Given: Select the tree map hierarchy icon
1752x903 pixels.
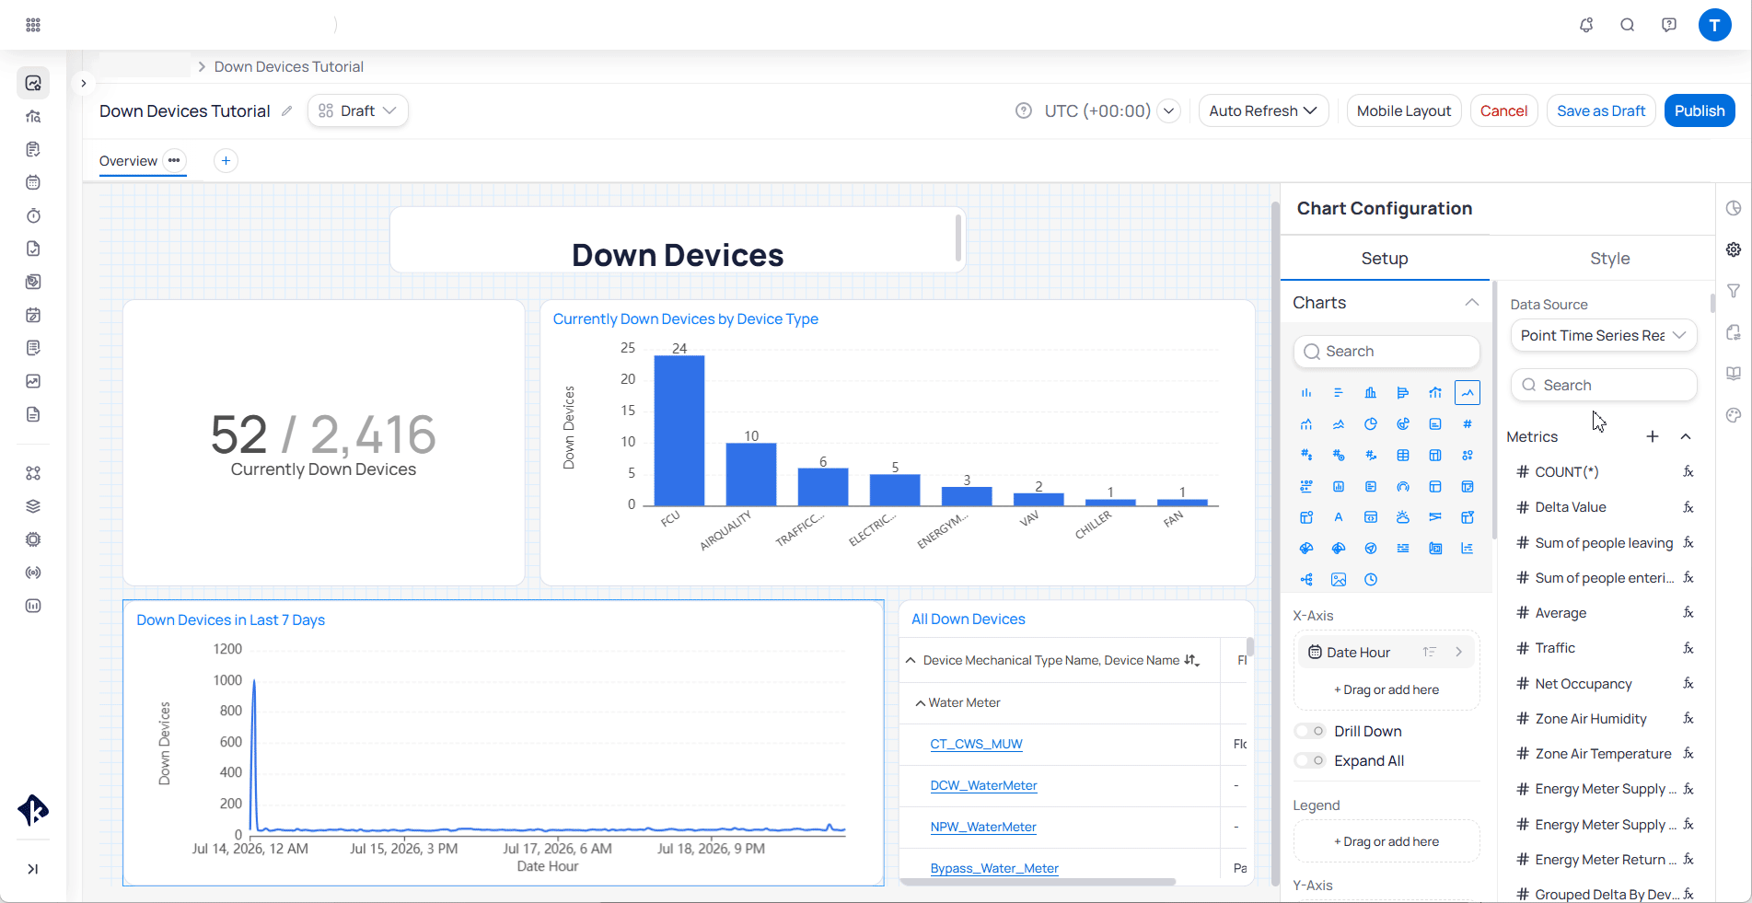Looking at the screenshot, I should click(1305, 580).
